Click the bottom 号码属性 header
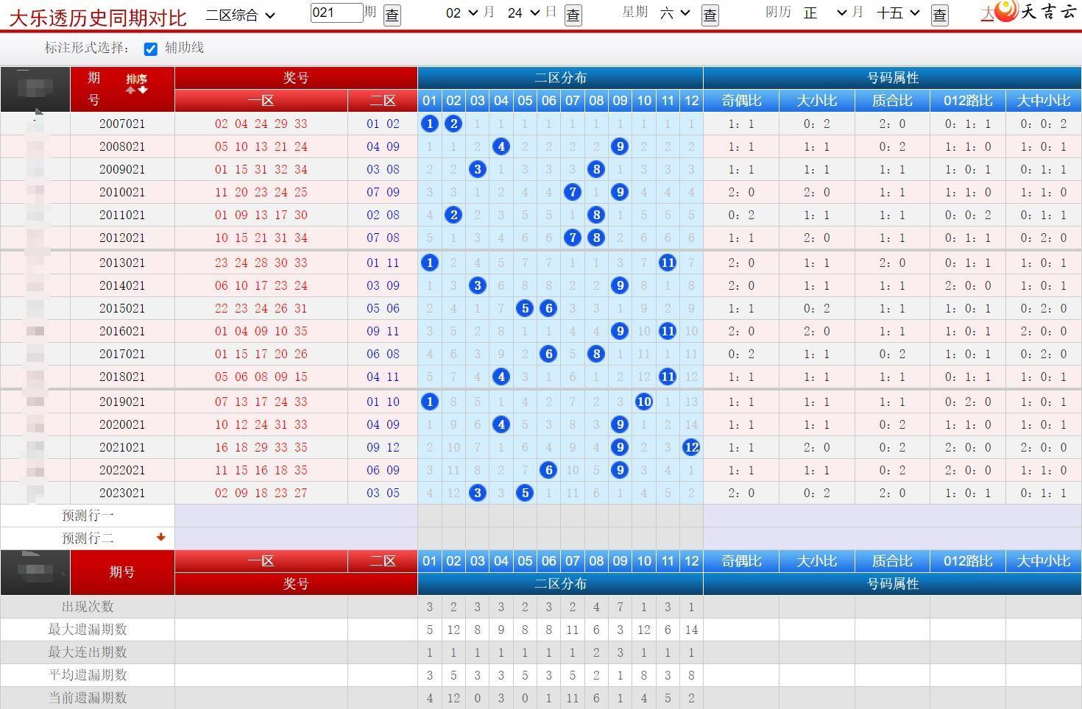The width and height of the screenshot is (1082, 709). pos(892,584)
